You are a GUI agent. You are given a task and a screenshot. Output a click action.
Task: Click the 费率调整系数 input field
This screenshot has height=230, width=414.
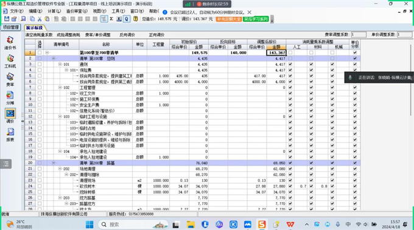click(359, 35)
